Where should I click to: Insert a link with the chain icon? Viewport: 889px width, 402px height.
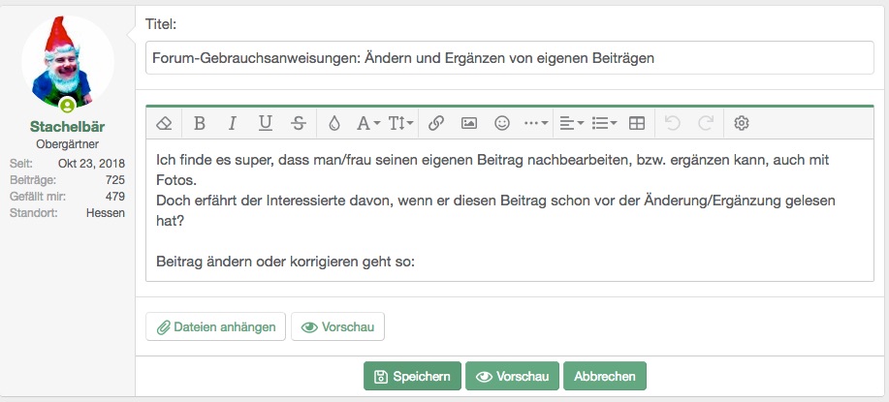(436, 123)
